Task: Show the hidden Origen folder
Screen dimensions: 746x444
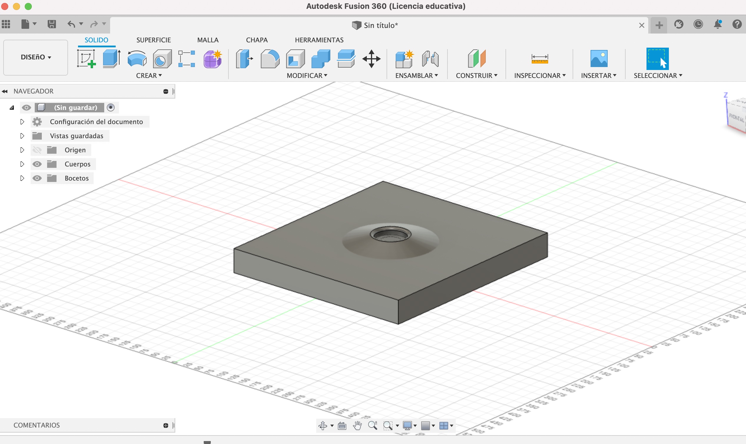Action: point(37,150)
